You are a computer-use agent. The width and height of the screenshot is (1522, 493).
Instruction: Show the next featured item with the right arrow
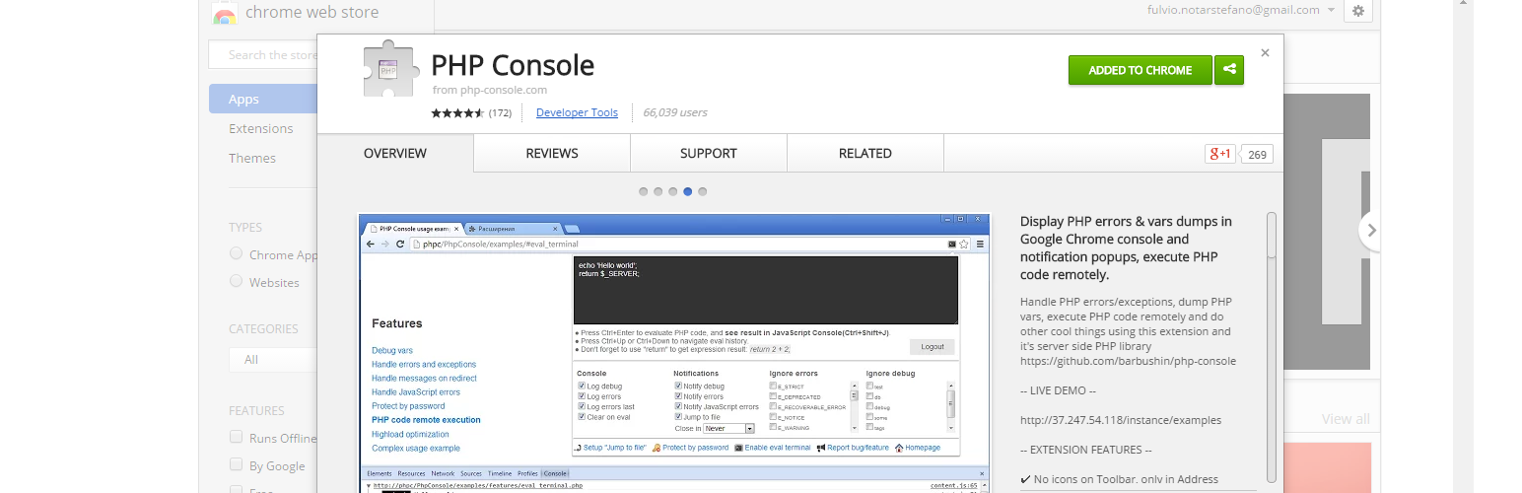coord(1371,231)
